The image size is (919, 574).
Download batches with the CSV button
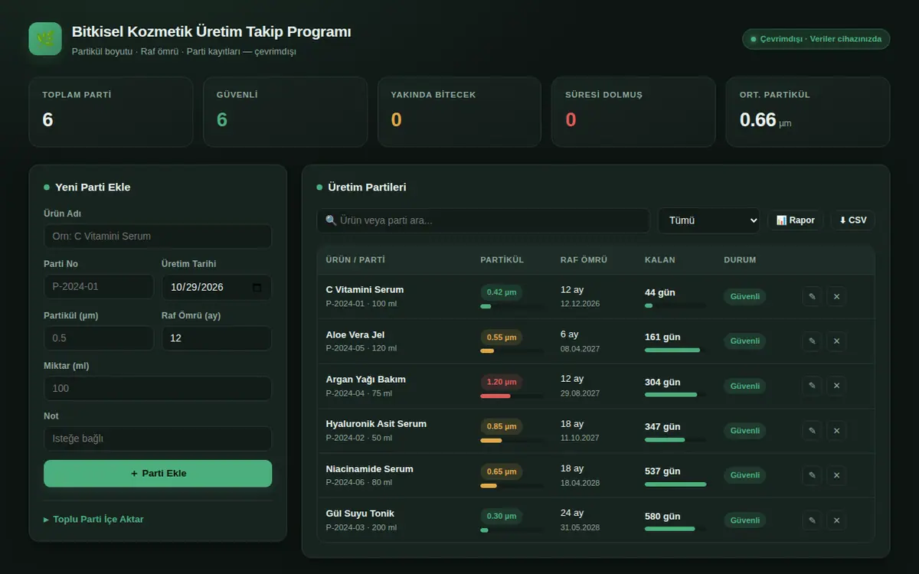(x=852, y=220)
